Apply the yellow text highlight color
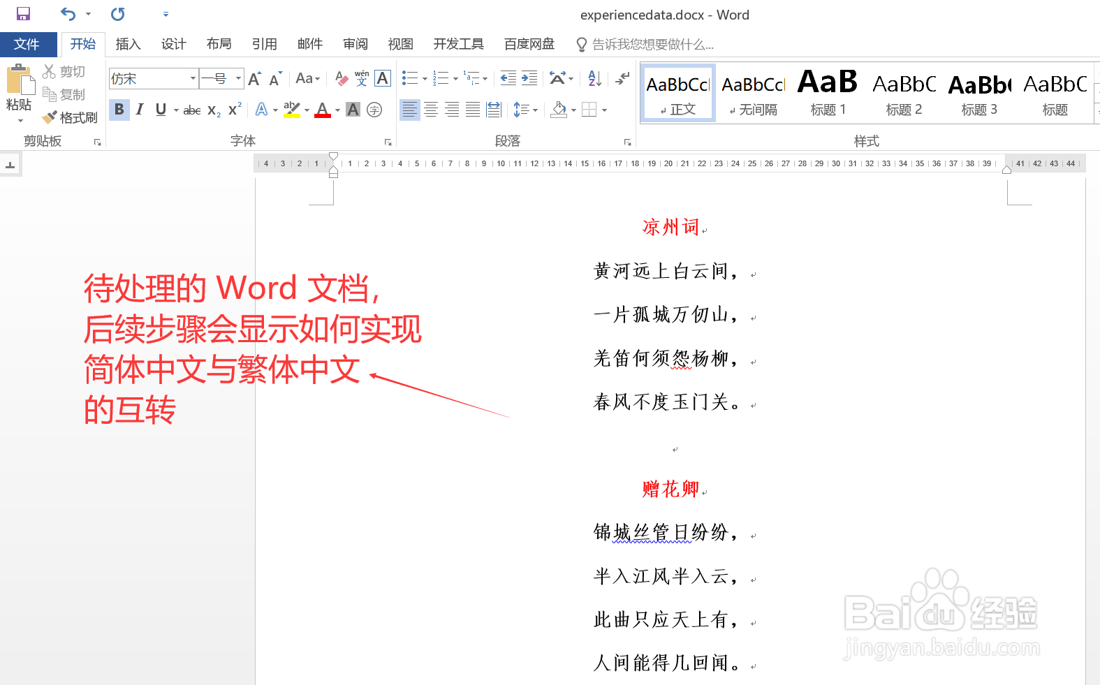 [x=292, y=110]
